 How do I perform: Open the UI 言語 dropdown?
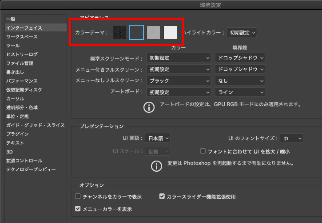click(x=158, y=138)
